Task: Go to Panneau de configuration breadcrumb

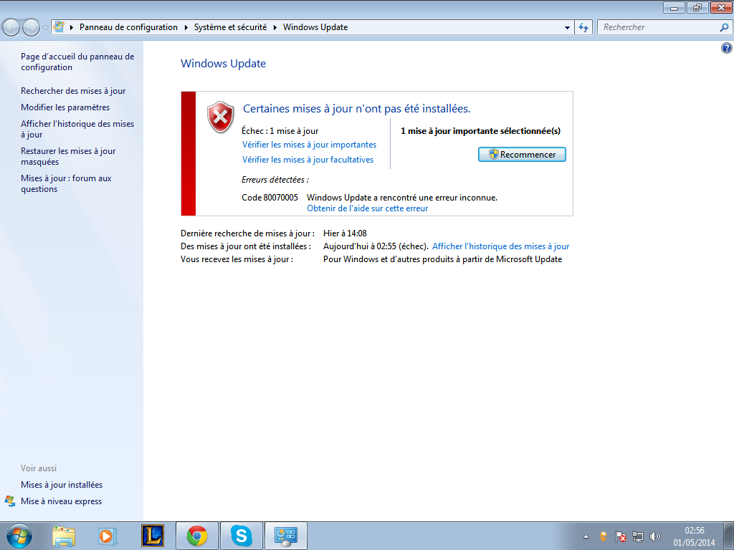Action: point(128,27)
